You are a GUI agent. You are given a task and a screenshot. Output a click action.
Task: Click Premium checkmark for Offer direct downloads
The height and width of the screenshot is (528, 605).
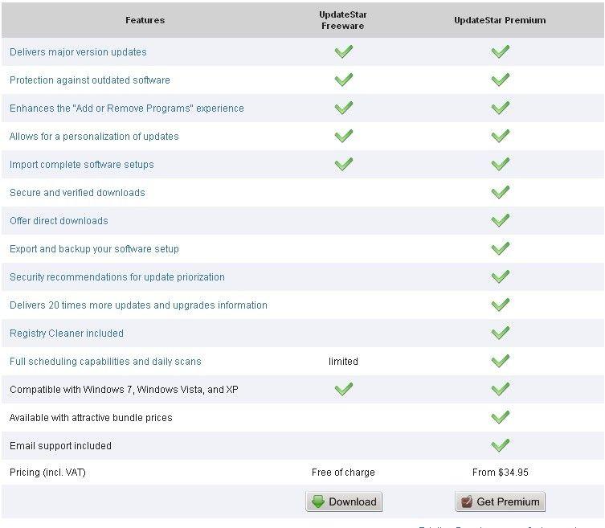pos(500,220)
